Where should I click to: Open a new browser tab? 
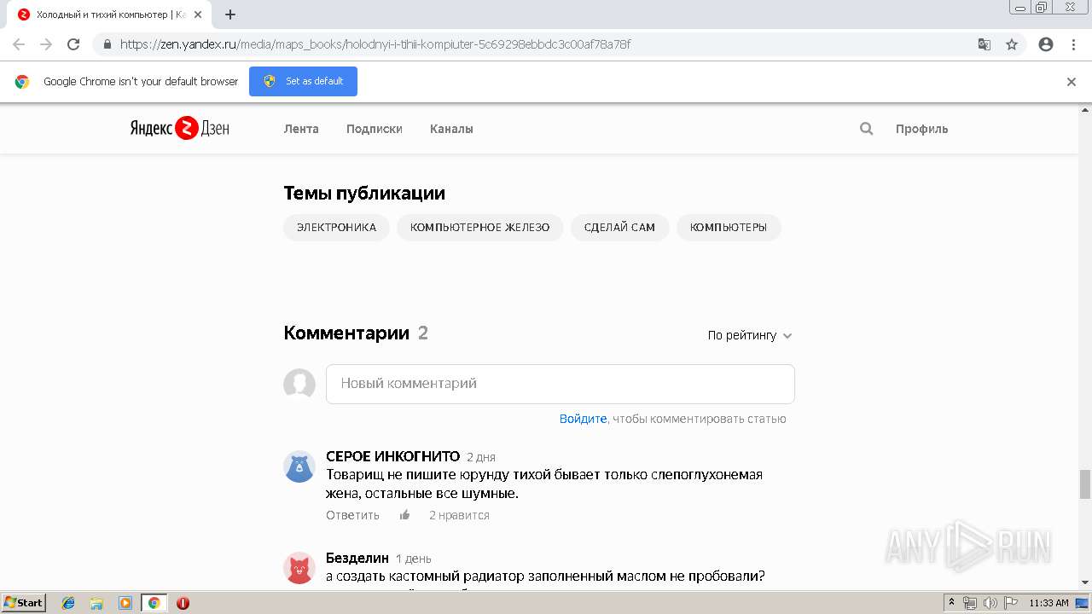tap(230, 14)
